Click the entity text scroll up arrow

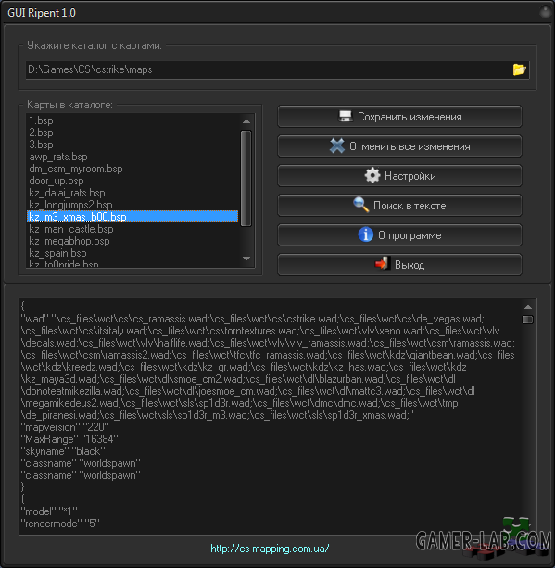tap(528, 307)
